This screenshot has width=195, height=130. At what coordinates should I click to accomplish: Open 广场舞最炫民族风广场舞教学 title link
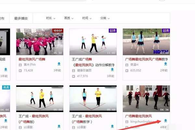tap(146, 59)
